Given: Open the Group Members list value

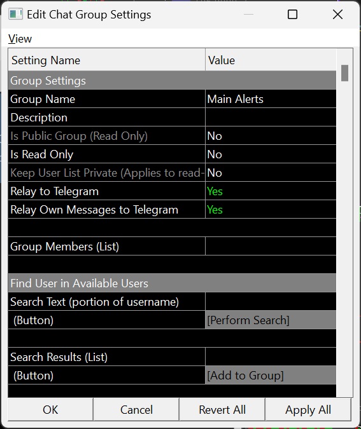Looking at the screenshot, I should click(271, 246).
